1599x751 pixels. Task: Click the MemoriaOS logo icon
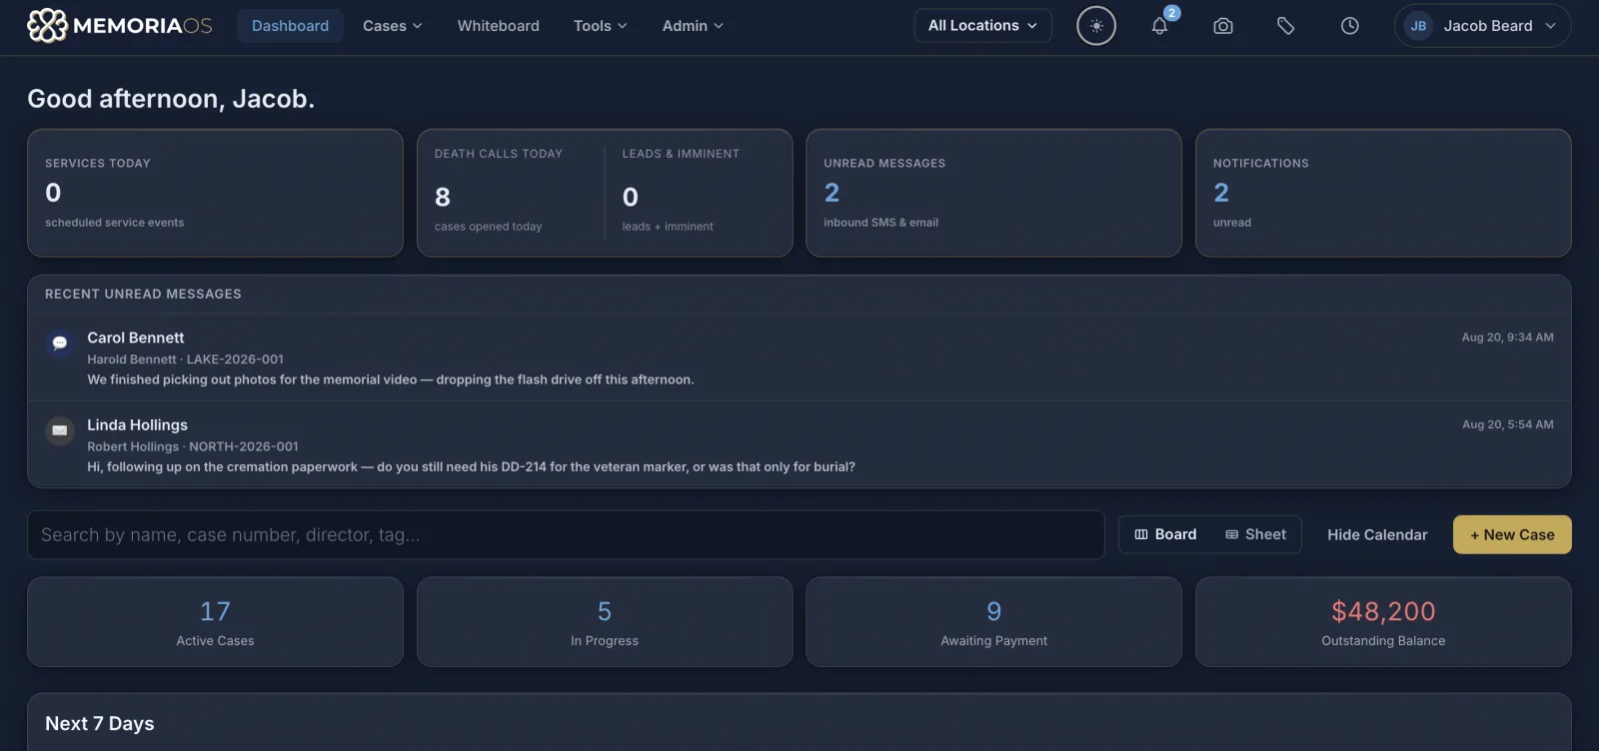(x=47, y=26)
